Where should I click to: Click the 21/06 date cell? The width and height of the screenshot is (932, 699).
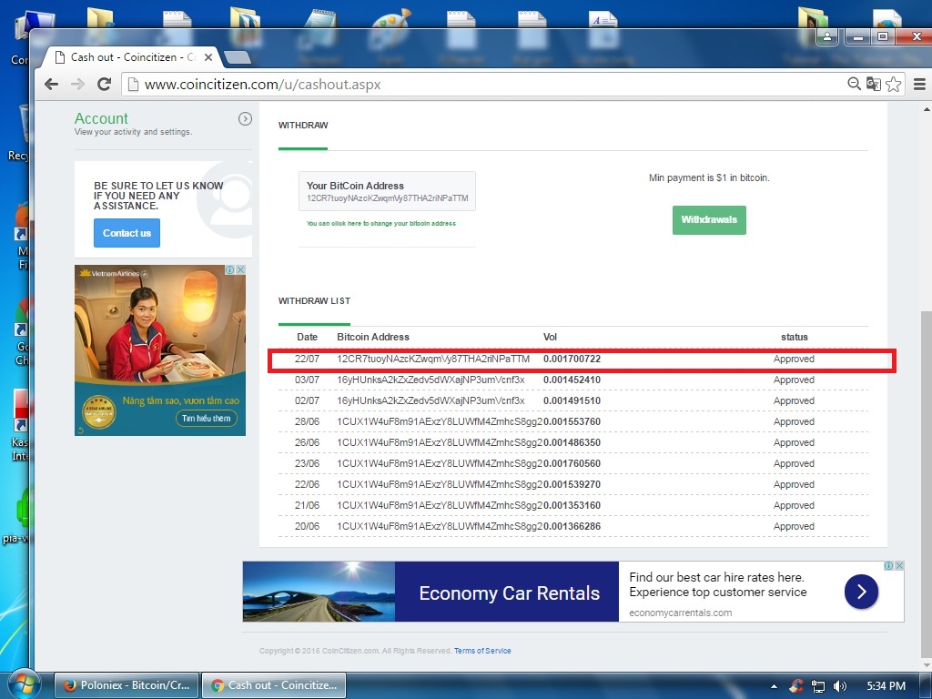click(x=307, y=505)
